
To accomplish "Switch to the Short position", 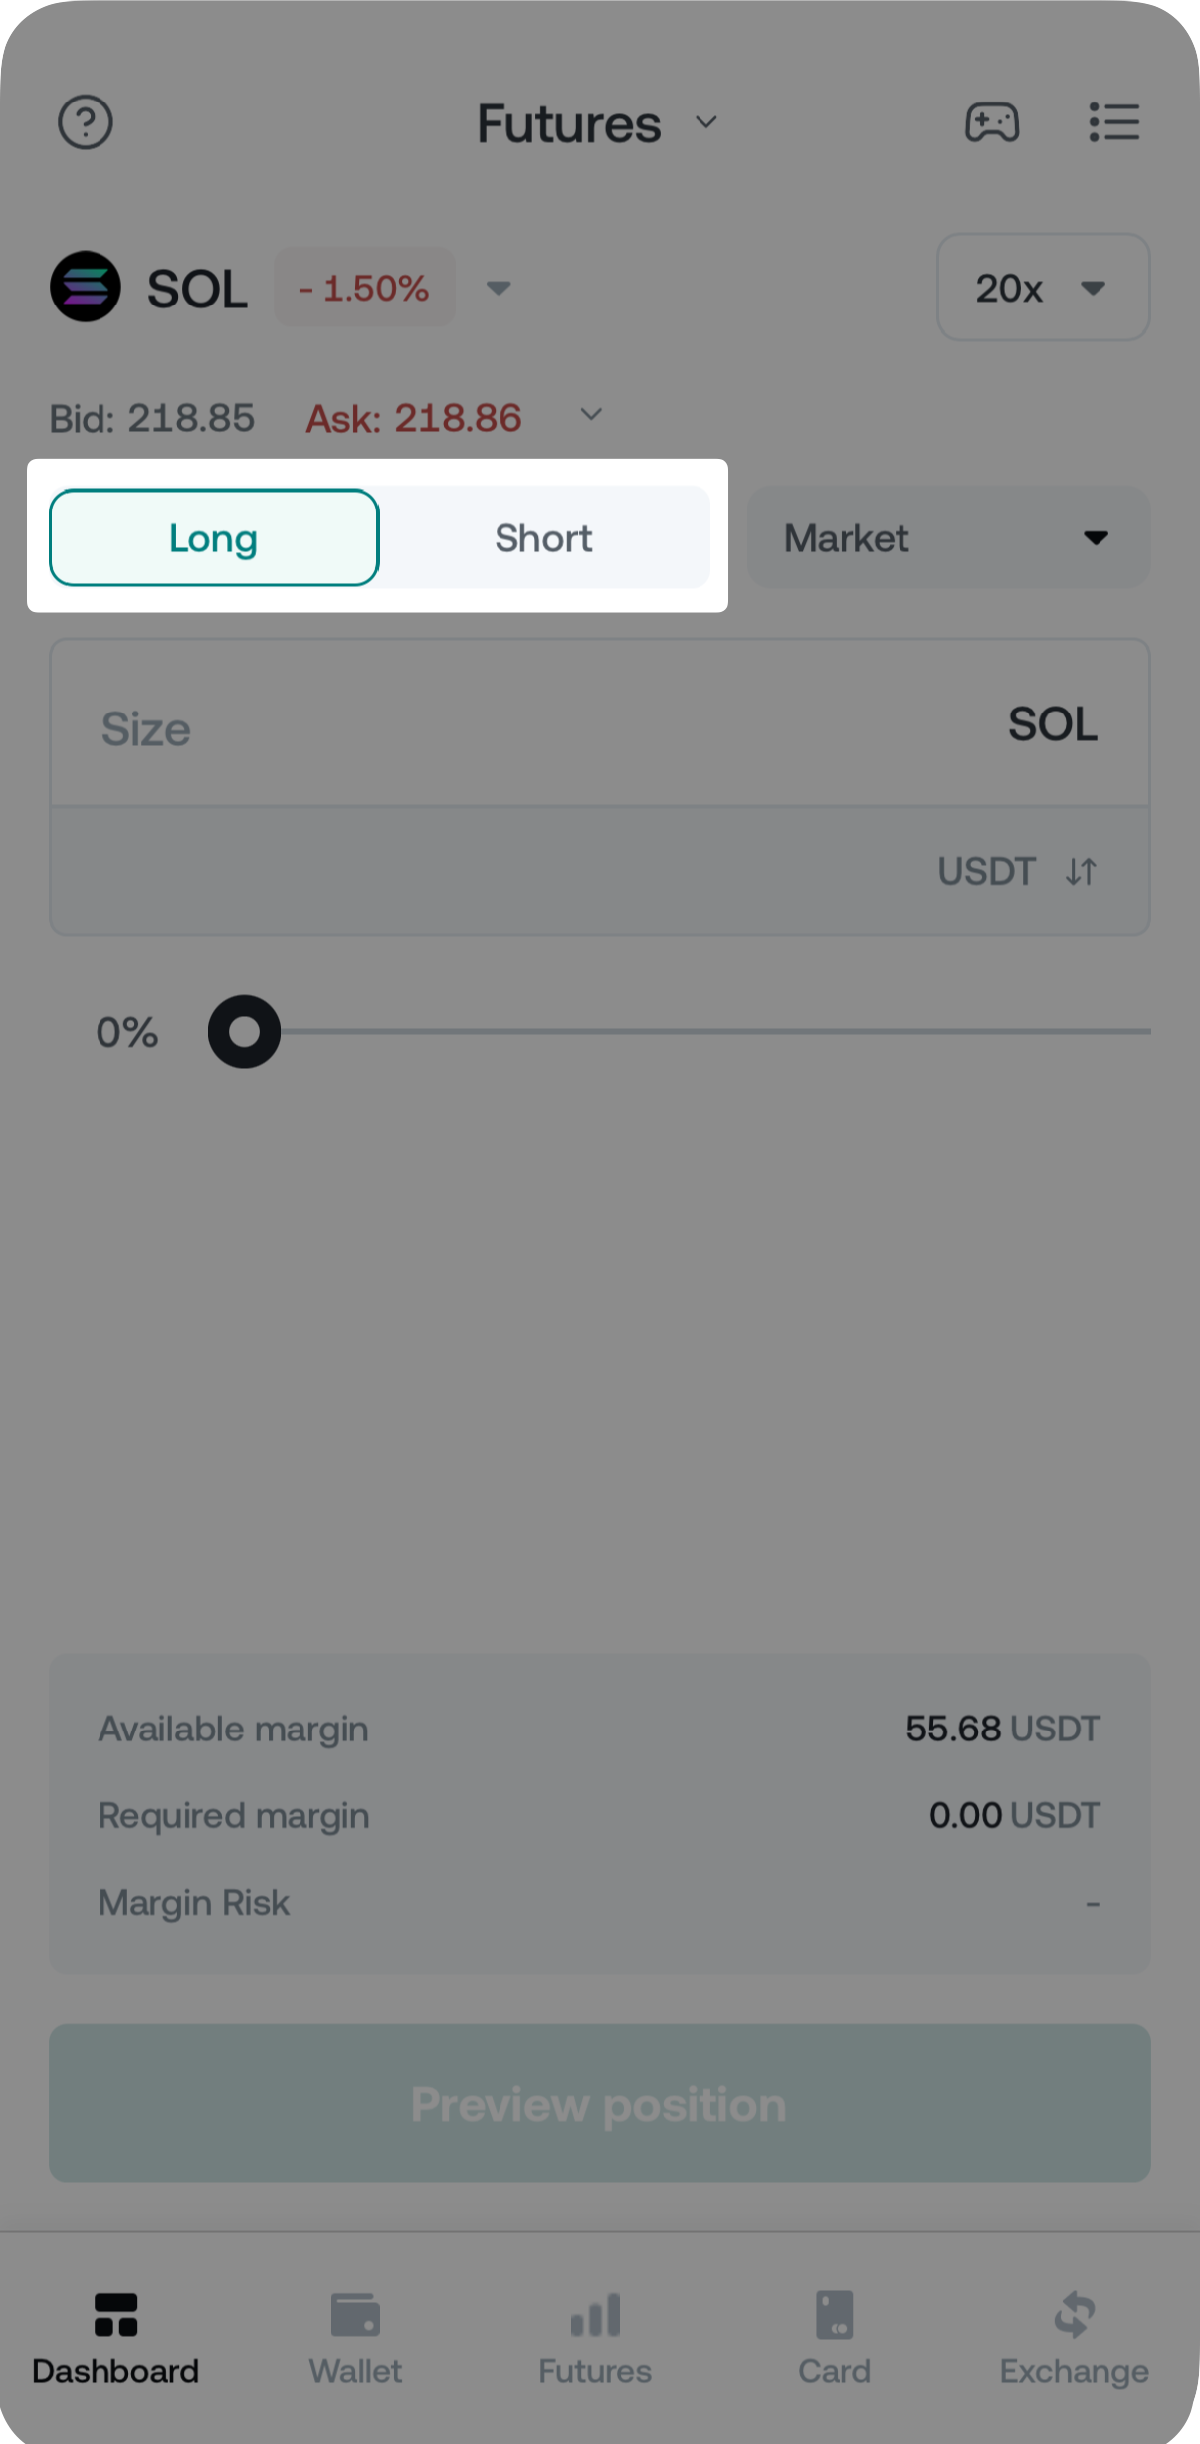I will [543, 537].
